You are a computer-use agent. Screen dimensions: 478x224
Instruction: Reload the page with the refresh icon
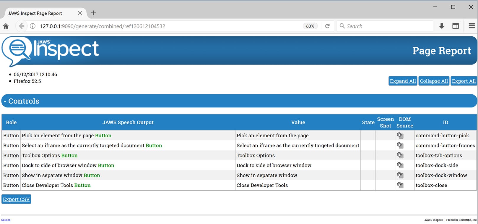(327, 26)
